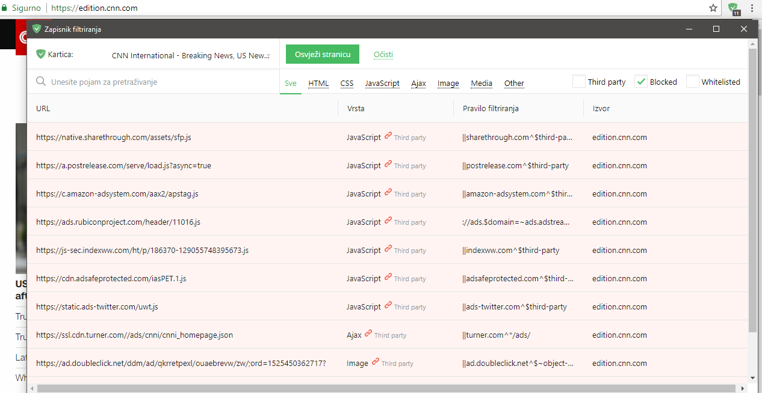762x393 pixels.
Task: Open the AdGuard extension icon with badge
Action: 733,8
